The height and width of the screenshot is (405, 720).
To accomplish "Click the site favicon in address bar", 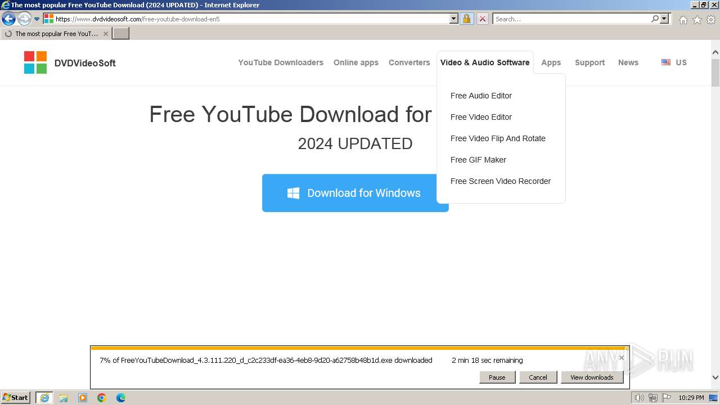I will pos(49,19).
